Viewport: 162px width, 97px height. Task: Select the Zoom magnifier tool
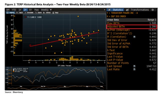point(38,13)
